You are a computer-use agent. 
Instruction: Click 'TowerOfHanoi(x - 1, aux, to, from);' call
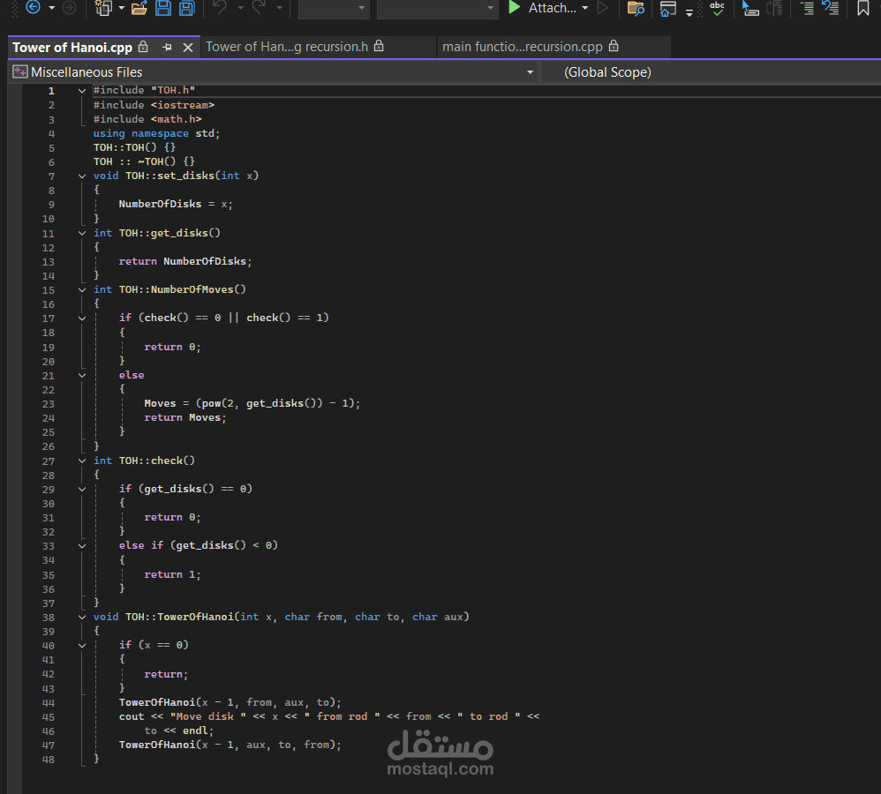coord(230,745)
